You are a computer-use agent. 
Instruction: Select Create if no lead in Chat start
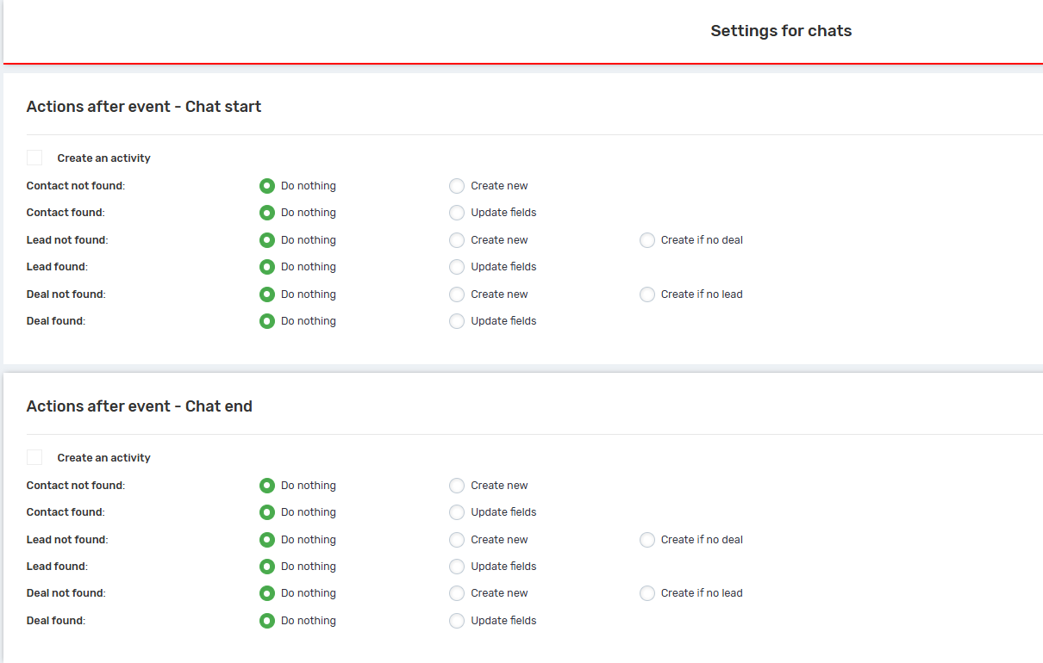[x=646, y=294]
